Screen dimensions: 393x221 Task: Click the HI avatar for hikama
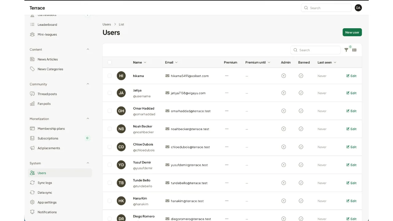tap(121, 76)
